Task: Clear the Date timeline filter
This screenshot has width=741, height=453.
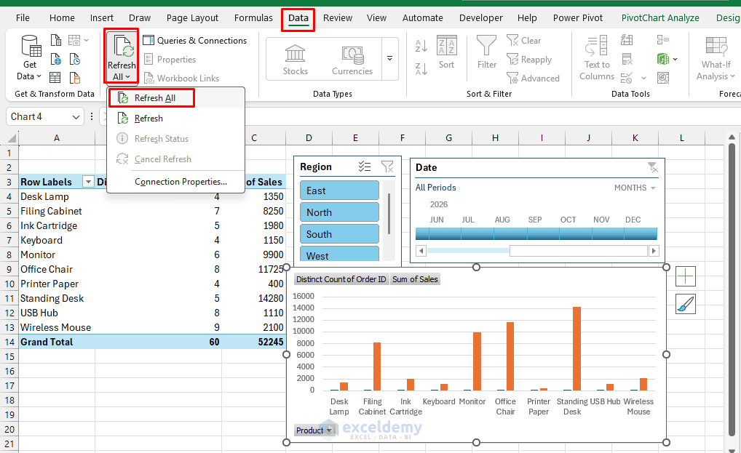Action: pyautogui.click(x=653, y=167)
